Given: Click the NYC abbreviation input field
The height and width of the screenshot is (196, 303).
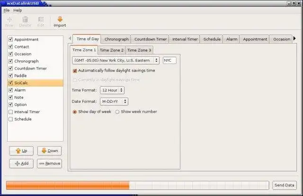Looking at the screenshot, I should (169, 60).
